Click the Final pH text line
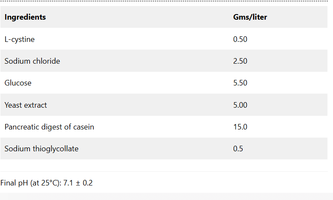 tap(46, 183)
